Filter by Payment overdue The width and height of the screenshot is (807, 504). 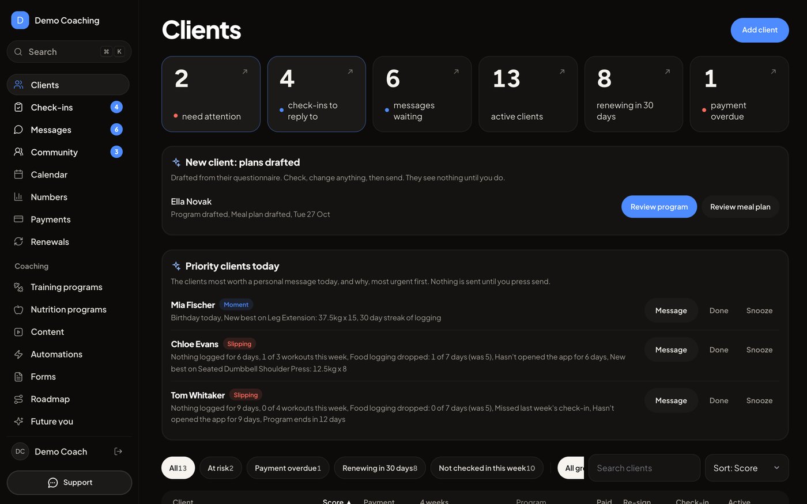coord(288,468)
